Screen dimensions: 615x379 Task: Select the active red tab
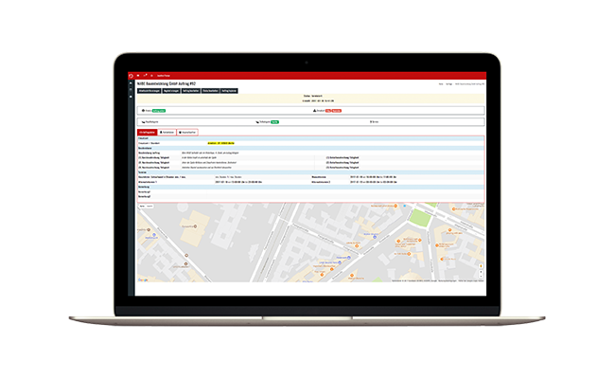[x=147, y=133]
